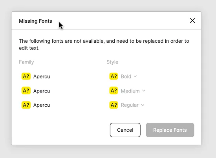
Task: Click the missing font icon beside Medium
Action: (113, 91)
